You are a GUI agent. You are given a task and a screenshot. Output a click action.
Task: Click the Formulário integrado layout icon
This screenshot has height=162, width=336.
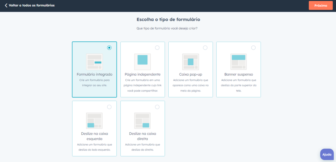click(x=94, y=62)
